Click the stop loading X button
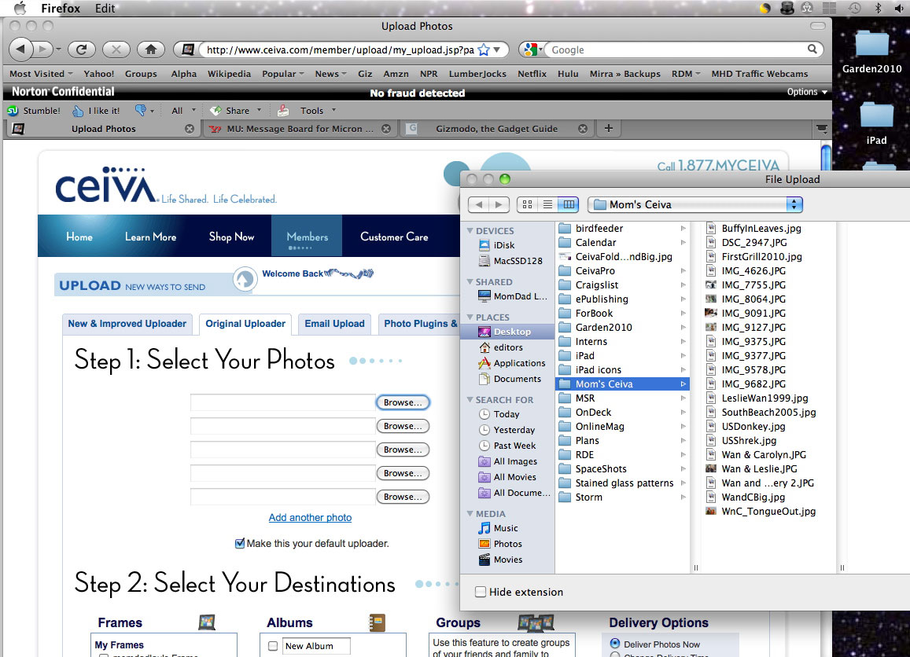The width and height of the screenshot is (910, 657). point(116,50)
